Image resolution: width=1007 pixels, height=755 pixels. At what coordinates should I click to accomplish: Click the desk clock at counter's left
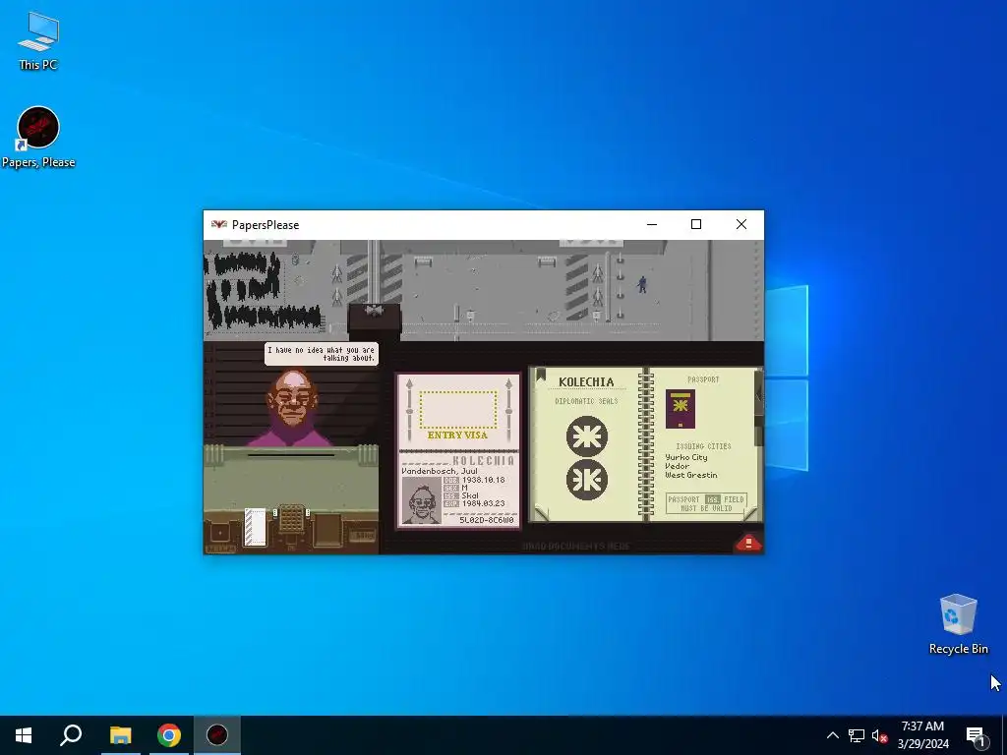pyautogui.click(x=220, y=534)
